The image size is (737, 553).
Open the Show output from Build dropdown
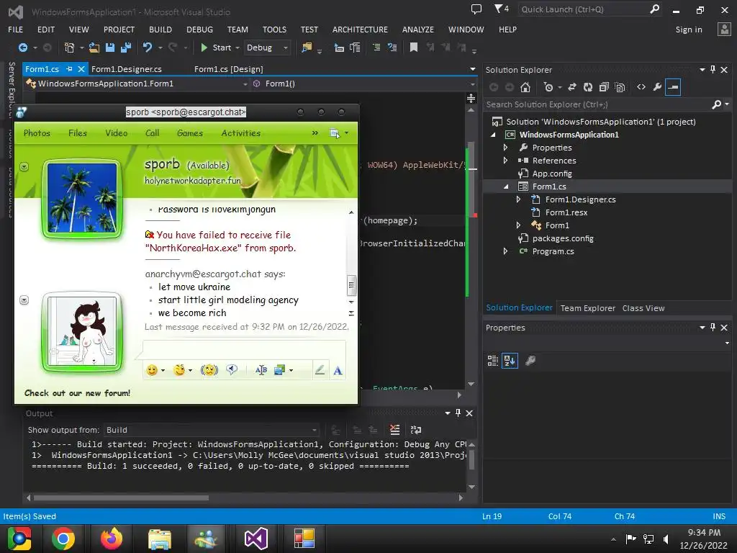coord(212,430)
